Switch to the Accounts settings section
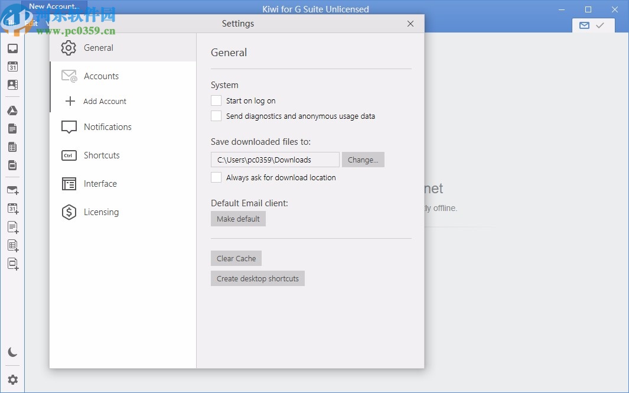 pyautogui.click(x=101, y=76)
